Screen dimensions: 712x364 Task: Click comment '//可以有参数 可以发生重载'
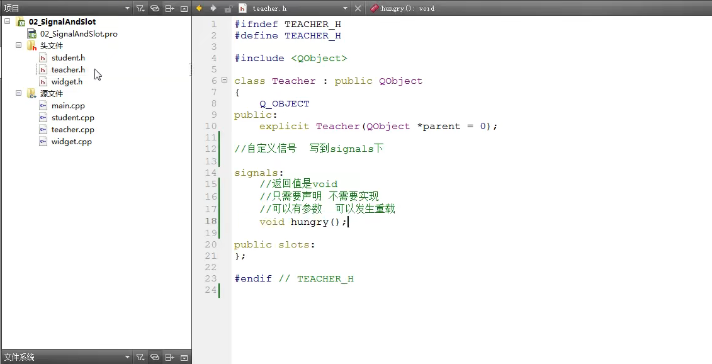coord(327,208)
